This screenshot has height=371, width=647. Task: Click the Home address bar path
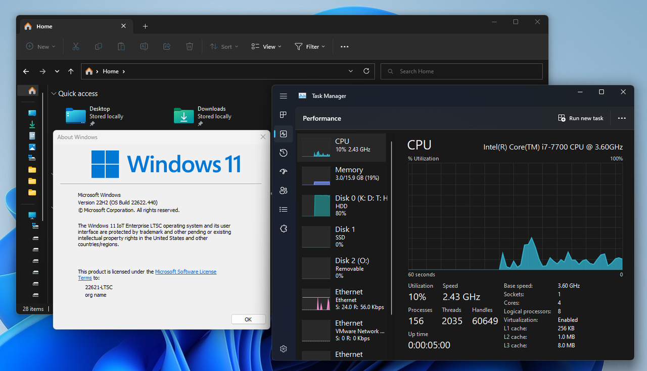click(110, 72)
